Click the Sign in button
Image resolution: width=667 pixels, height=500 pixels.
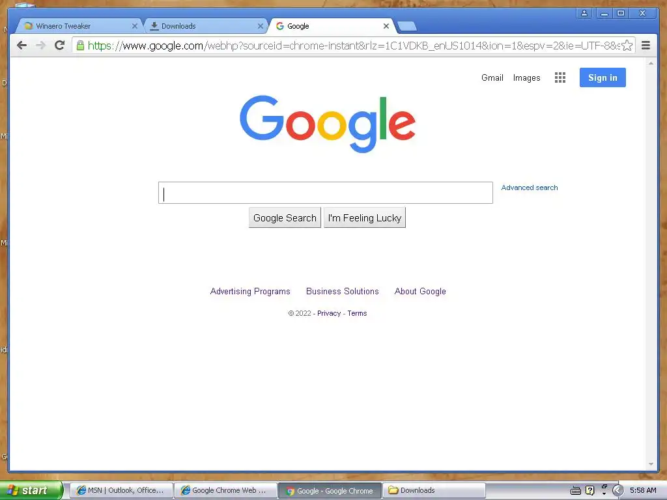[603, 77]
